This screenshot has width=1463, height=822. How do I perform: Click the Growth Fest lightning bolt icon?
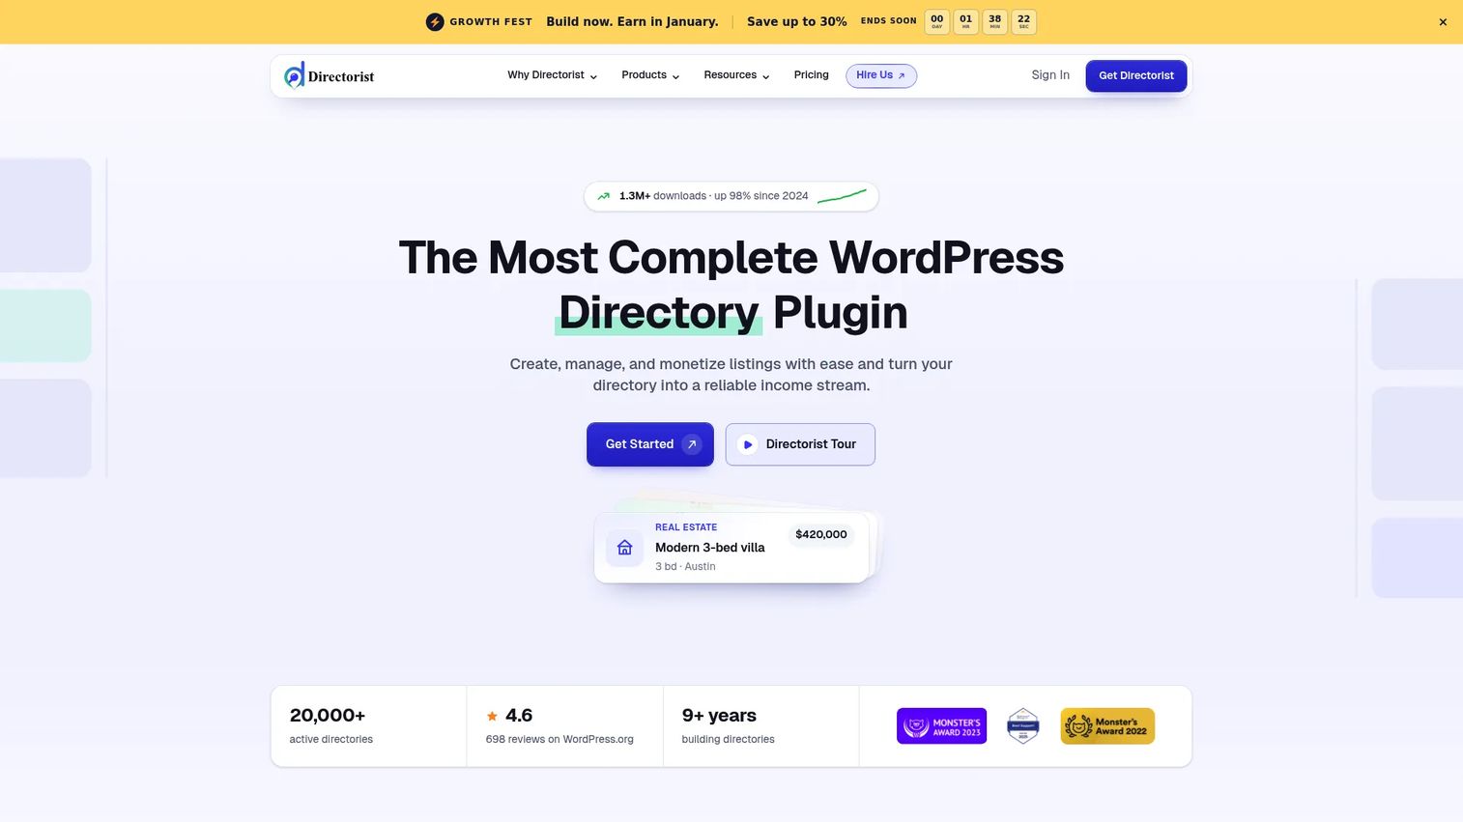tap(435, 21)
